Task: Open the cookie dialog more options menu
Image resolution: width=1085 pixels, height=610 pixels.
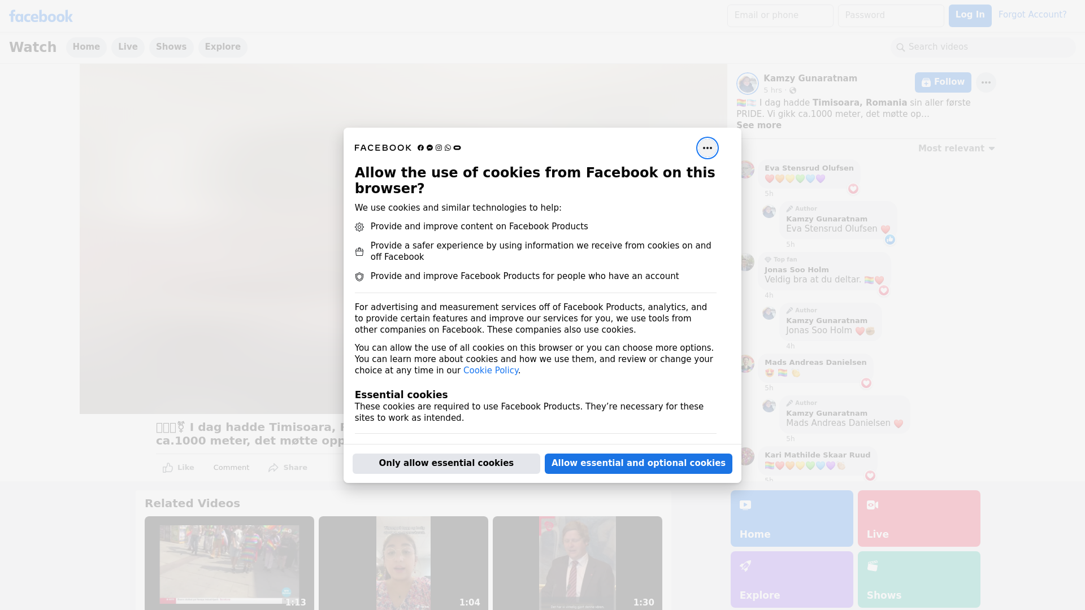Action: click(707, 148)
